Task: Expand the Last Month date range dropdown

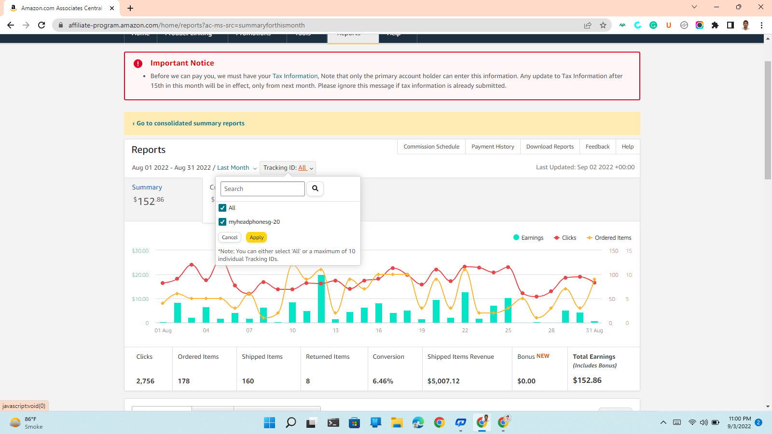Action: pyautogui.click(x=237, y=168)
